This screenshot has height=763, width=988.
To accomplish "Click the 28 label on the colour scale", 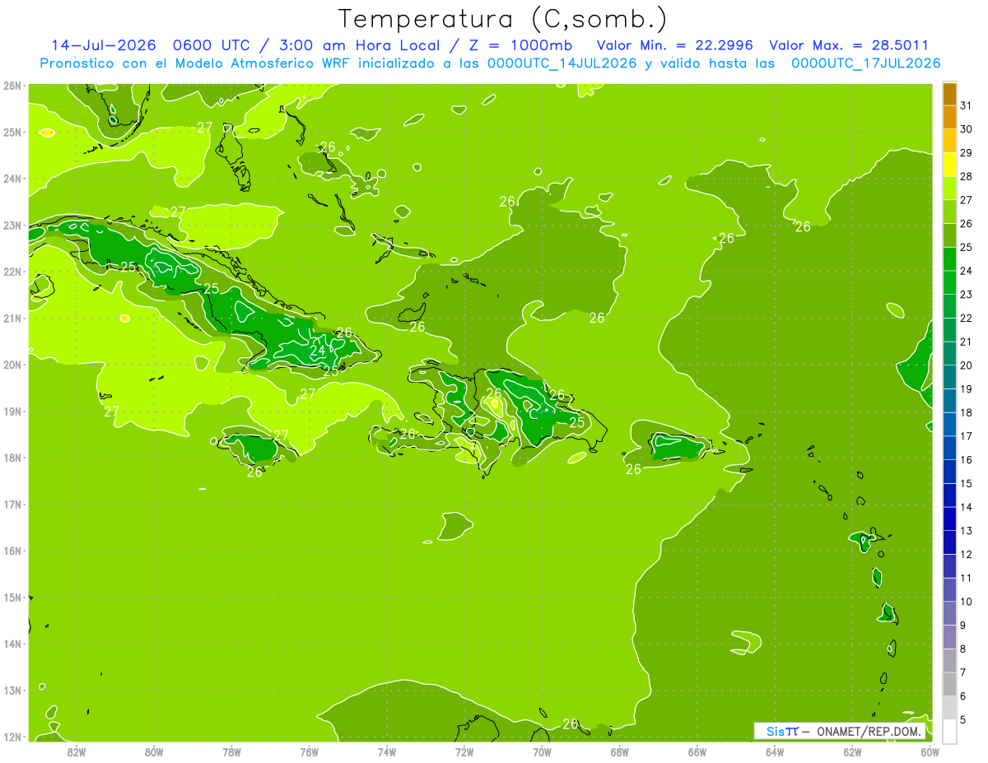I will [x=966, y=176].
